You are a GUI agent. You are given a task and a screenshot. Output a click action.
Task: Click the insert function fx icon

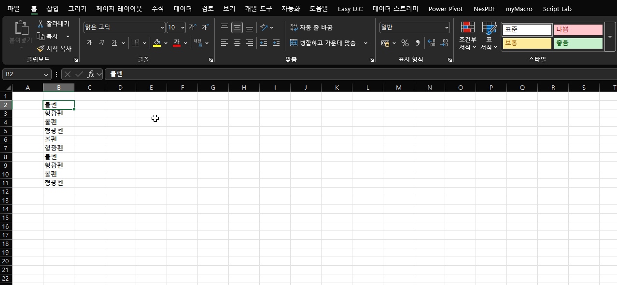click(x=91, y=74)
